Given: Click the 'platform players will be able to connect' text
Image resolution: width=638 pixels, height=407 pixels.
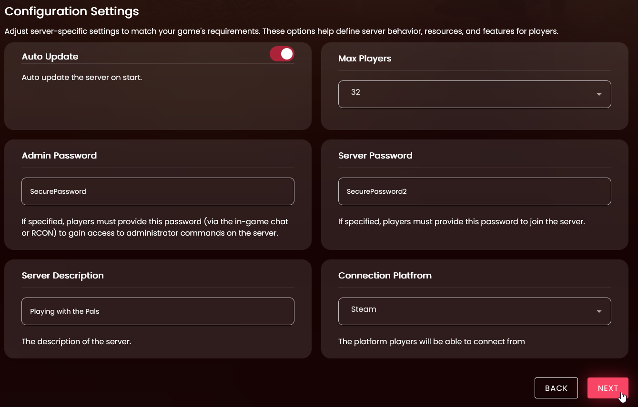Looking at the screenshot, I should pyautogui.click(x=431, y=341).
